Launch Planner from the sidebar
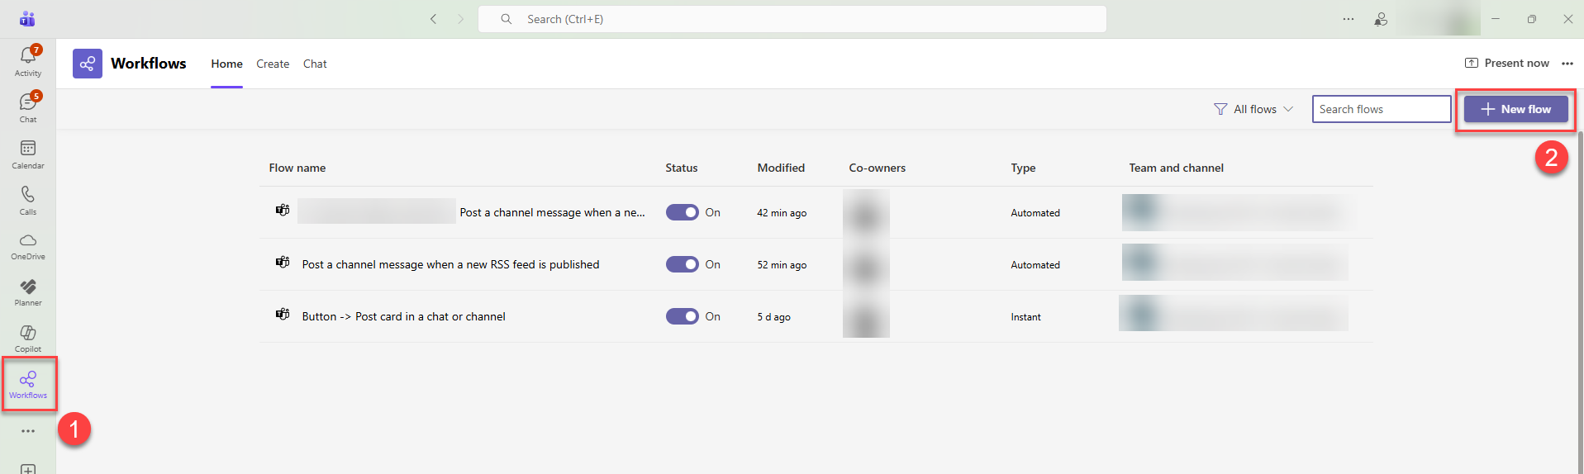 (28, 292)
